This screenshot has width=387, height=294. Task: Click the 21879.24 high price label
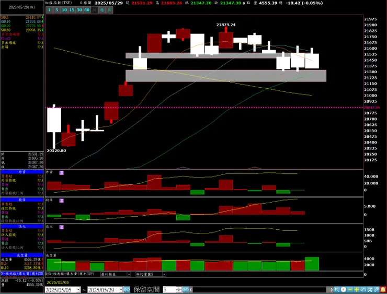click(x=226, y=25)
